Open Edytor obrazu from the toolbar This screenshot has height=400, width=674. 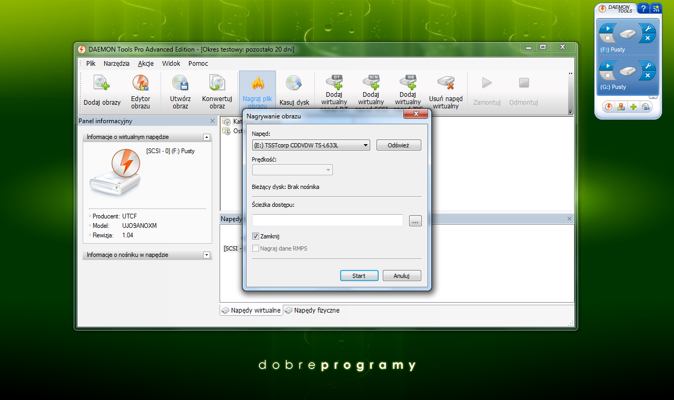pos(141,84)
